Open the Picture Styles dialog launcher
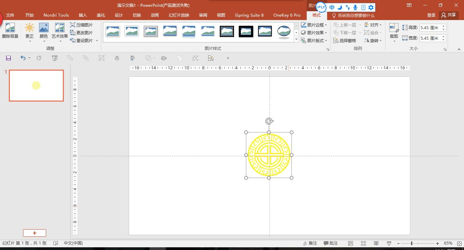Image resolution: width=464 pixels, height=250 pixels. point(328,50)
